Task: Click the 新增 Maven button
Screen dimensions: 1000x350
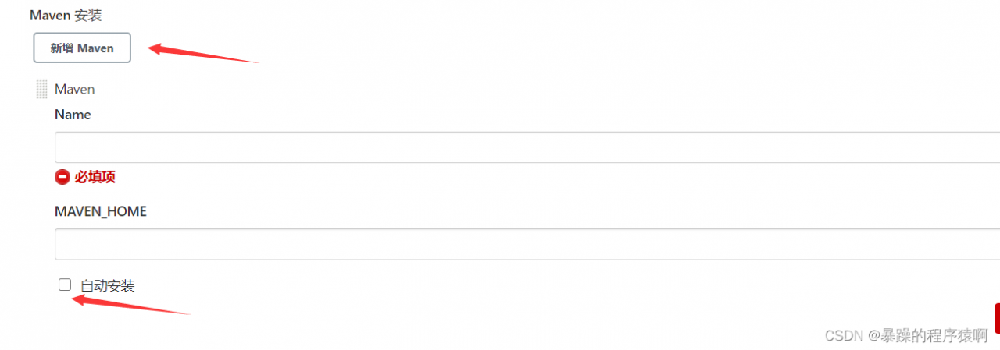Action: point(82,48)
